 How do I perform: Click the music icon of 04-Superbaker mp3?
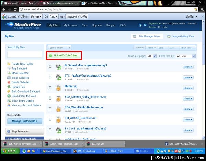(x=58, y=67)
